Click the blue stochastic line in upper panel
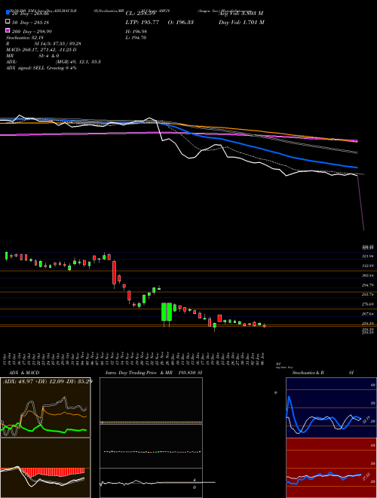Viewport: 377px width, 498px height. tap(322, 419)
